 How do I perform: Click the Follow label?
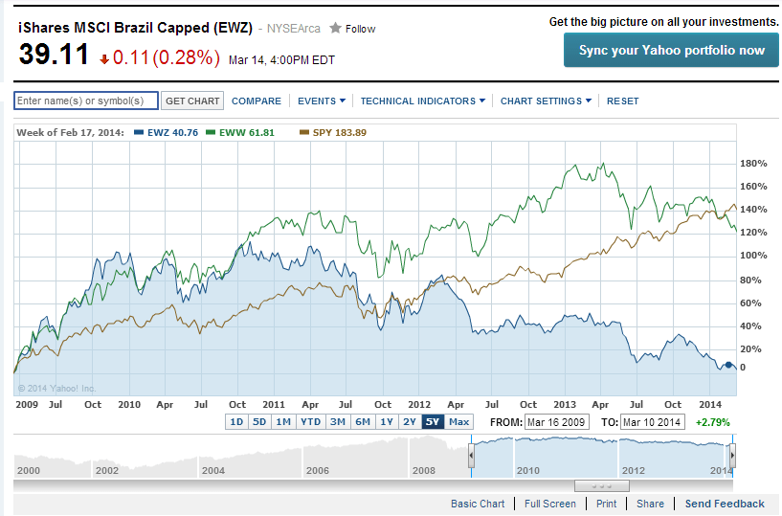pos(360,29)
